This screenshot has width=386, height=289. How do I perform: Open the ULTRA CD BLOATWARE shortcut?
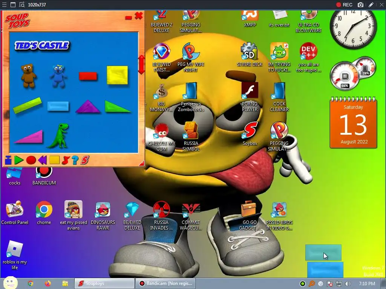(308, 21)
